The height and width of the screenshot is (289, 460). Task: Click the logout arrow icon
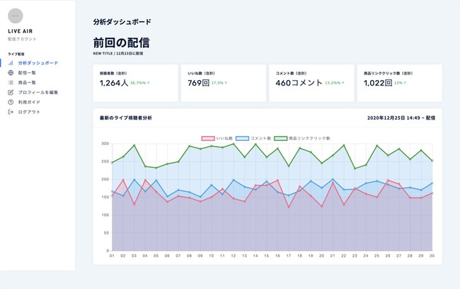[x=11, y=112]
